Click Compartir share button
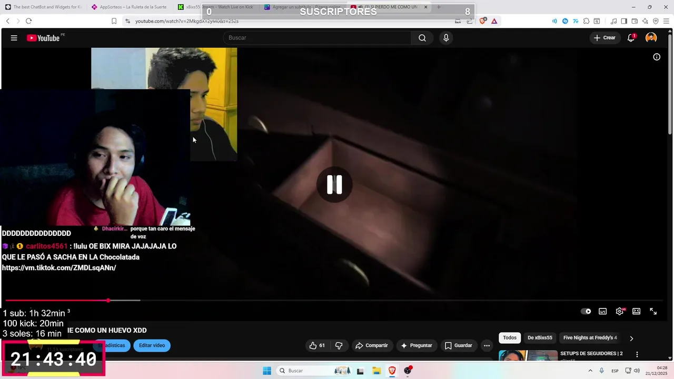 coord(372,345)
